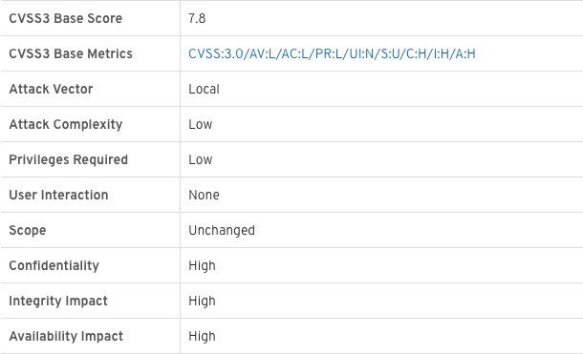Select the CVSS3 Base Metrics label
583x354 pixels.
pos(71,53)
